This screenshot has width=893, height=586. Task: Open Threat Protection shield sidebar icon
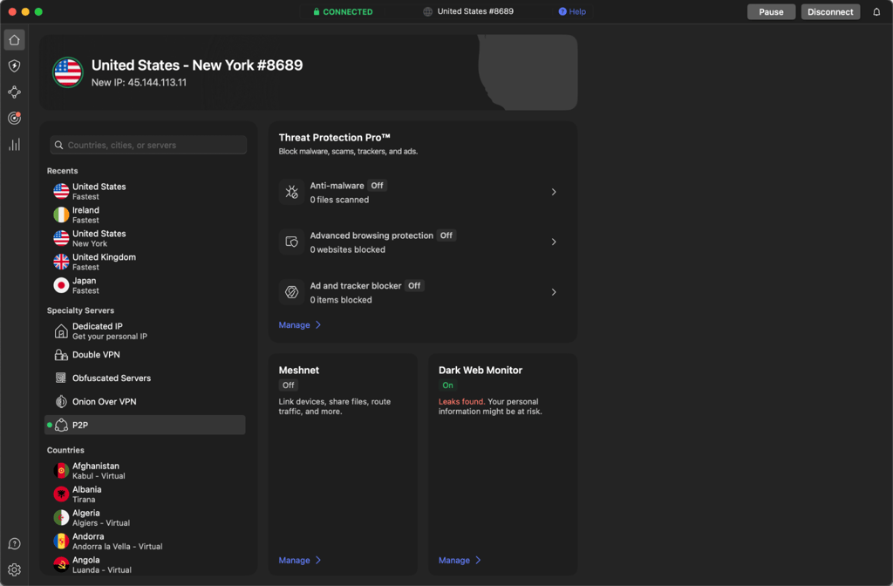[14, 66]
